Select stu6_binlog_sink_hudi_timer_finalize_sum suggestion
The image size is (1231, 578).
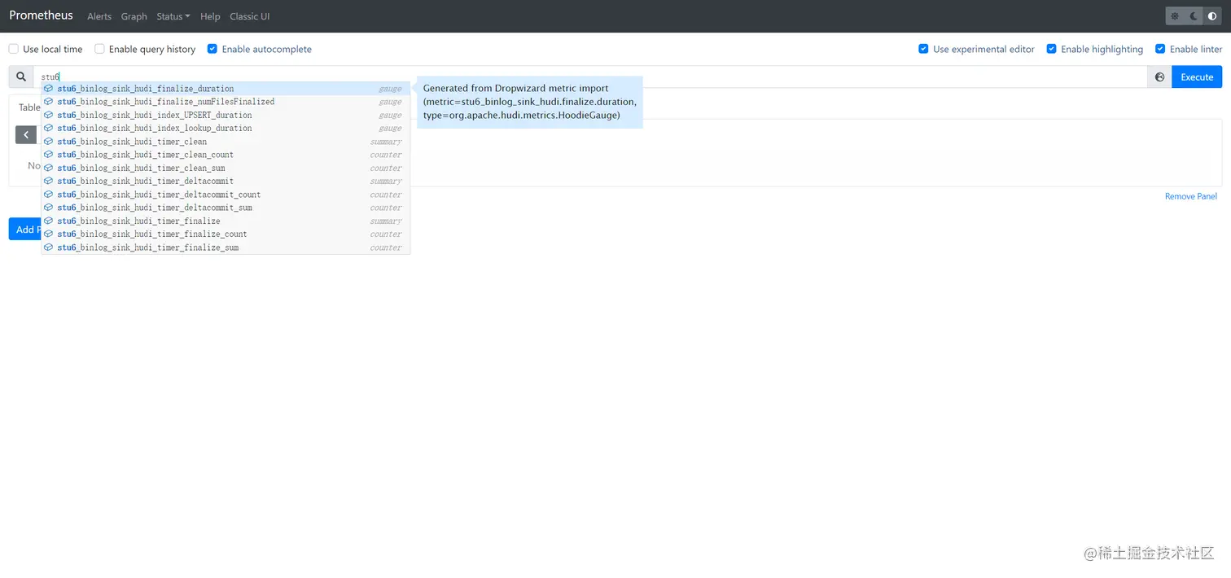coord(226,247)
